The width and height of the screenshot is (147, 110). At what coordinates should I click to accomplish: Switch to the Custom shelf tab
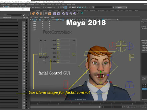[44, 10]
